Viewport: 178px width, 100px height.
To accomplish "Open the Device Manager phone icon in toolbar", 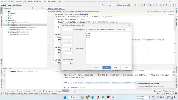I will tap(164, 5).
